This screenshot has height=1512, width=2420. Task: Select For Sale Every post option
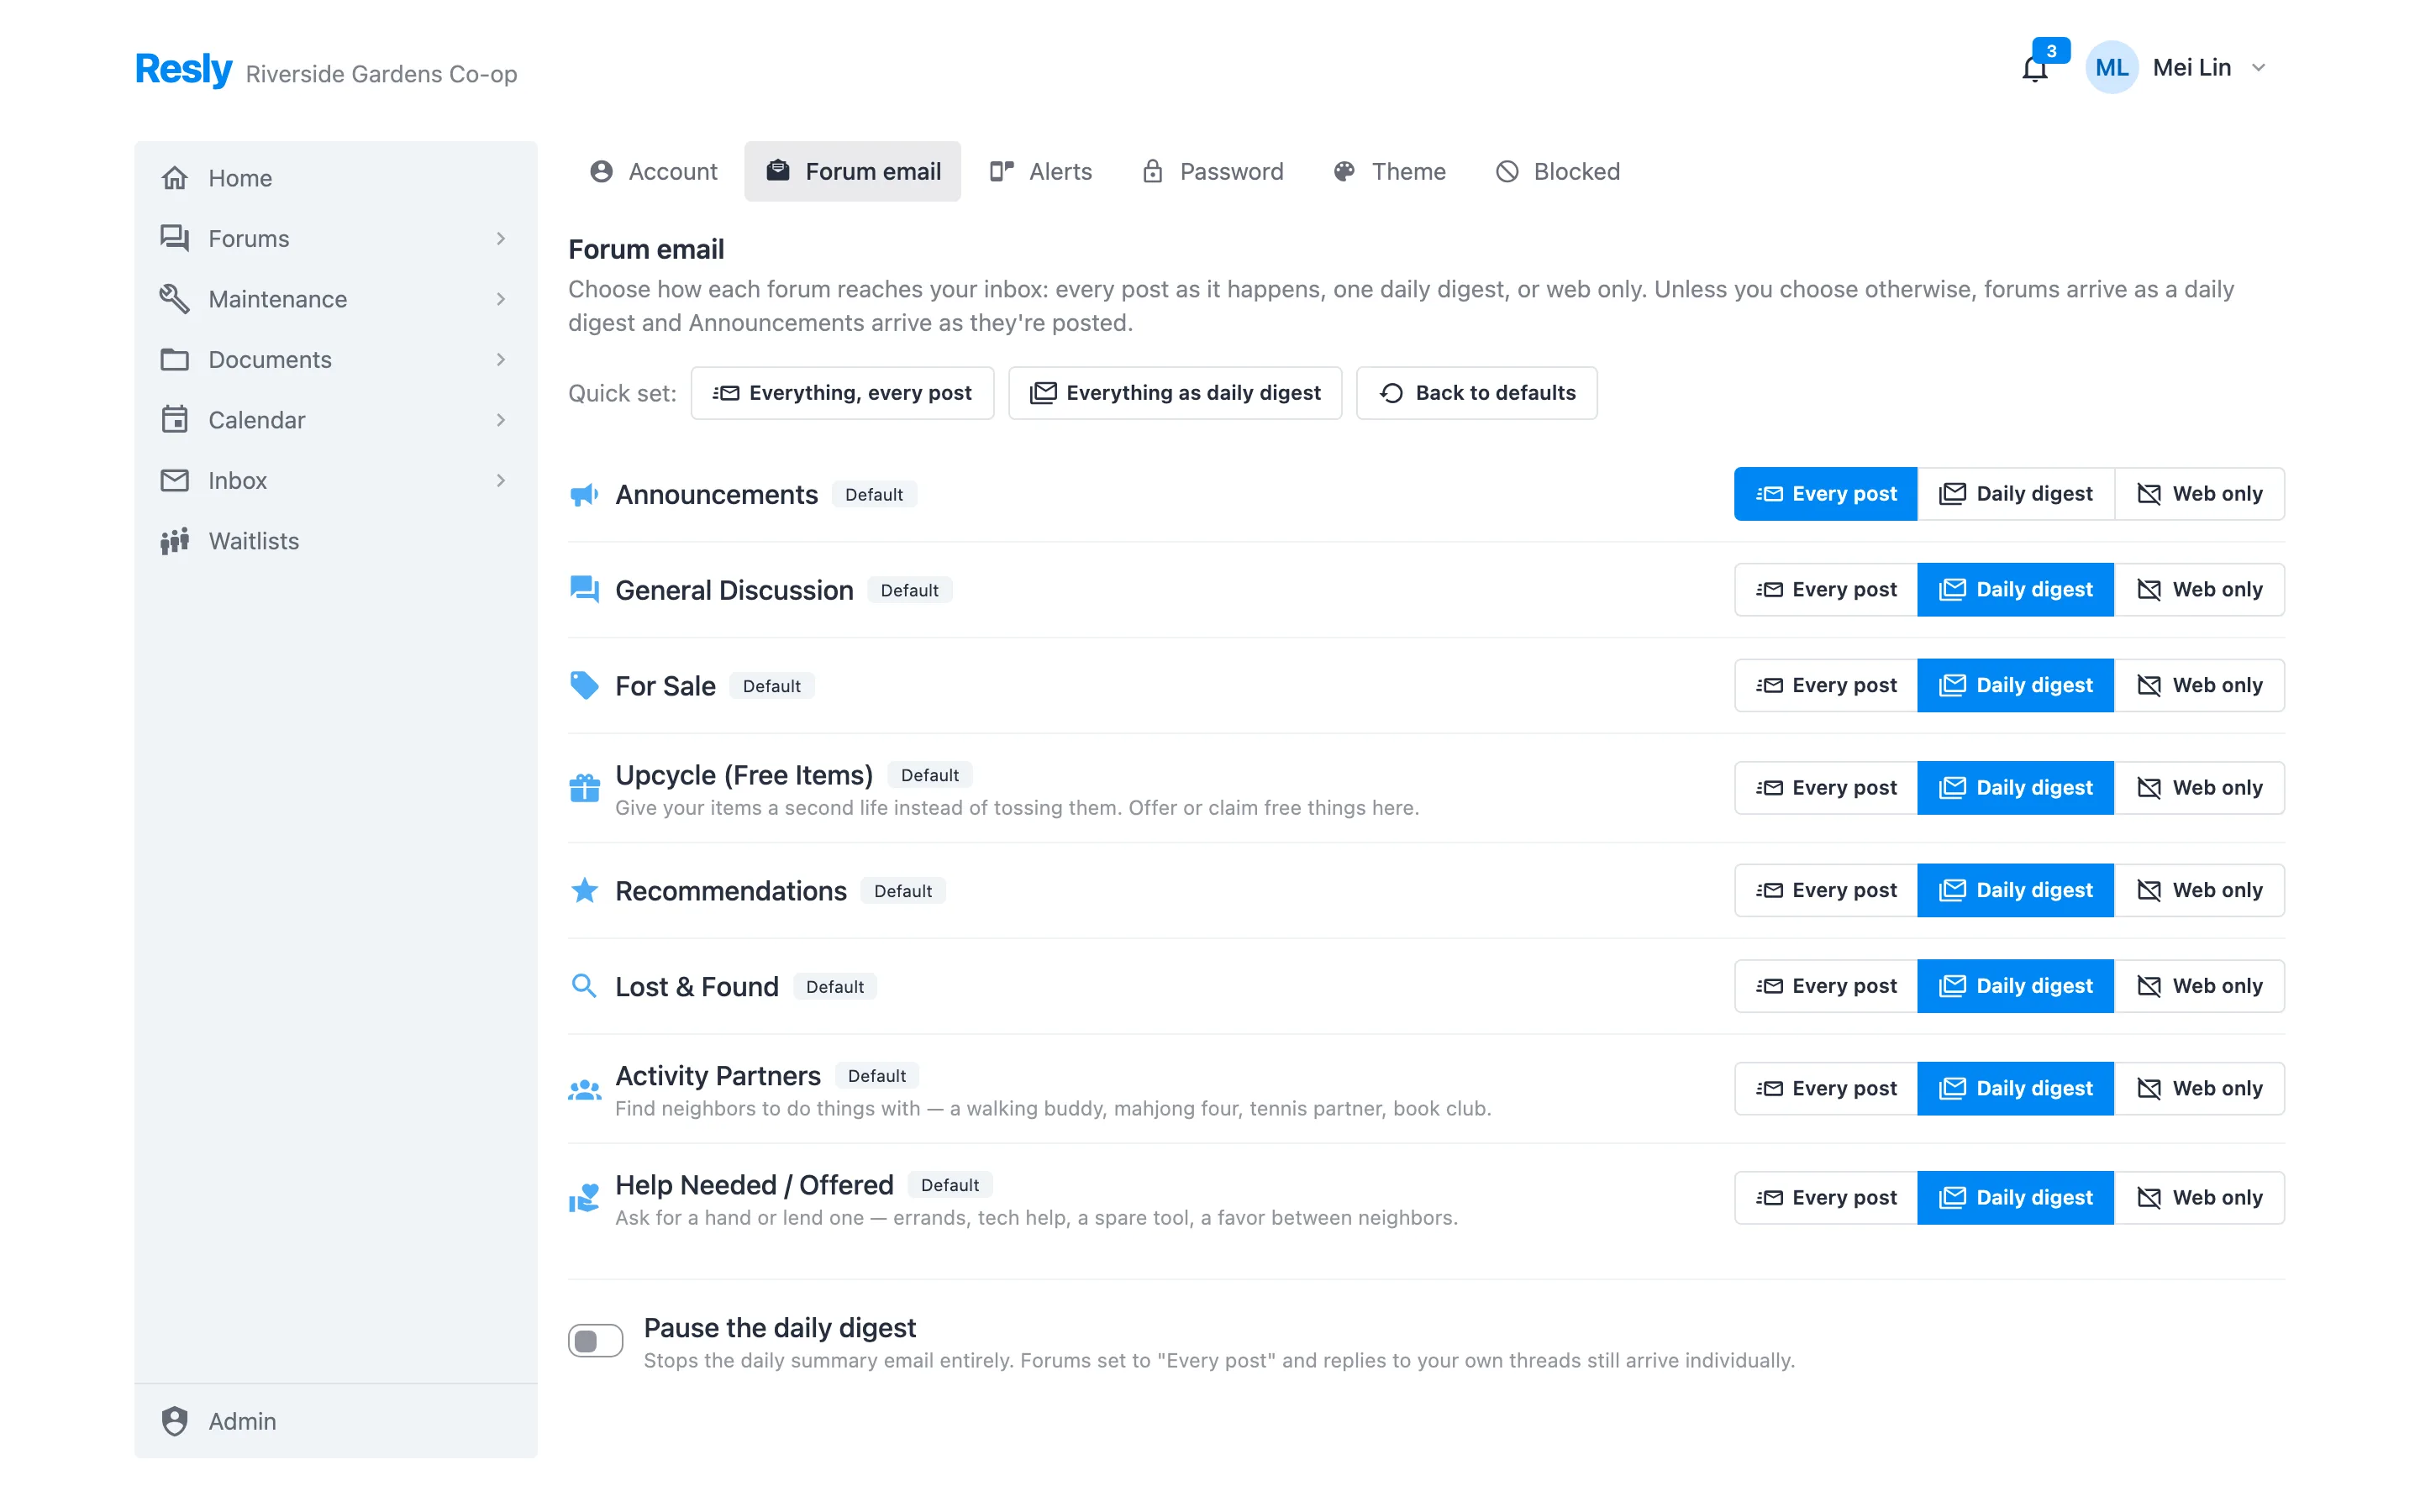[x=1826, y=686]
